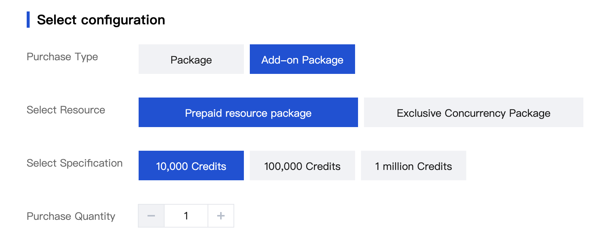The image size is (616, 232).
Task: Pick the largest credits specification option
Action: [413, 166]
